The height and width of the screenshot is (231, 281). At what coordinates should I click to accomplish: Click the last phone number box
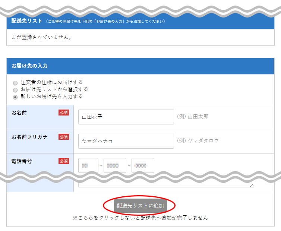pyautogui.click(x=143, y=165)
